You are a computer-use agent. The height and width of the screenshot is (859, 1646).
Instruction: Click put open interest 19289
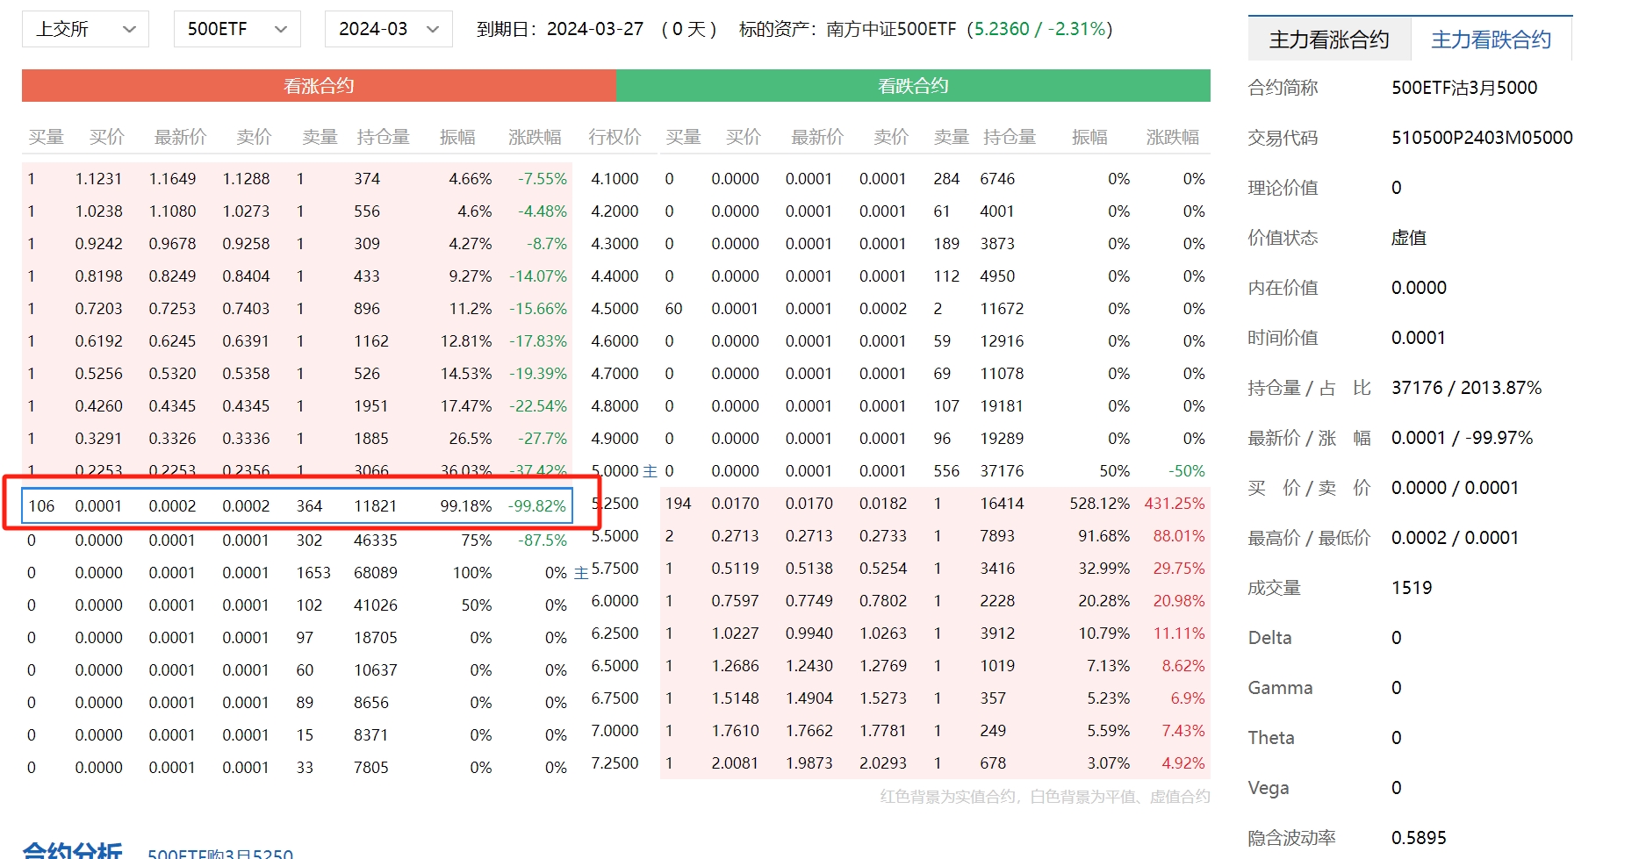click(x=1002, y=439)
